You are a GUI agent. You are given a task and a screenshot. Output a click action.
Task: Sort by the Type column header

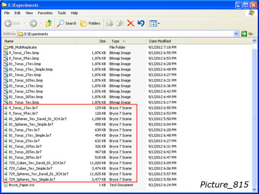click(x=127, y=41)
